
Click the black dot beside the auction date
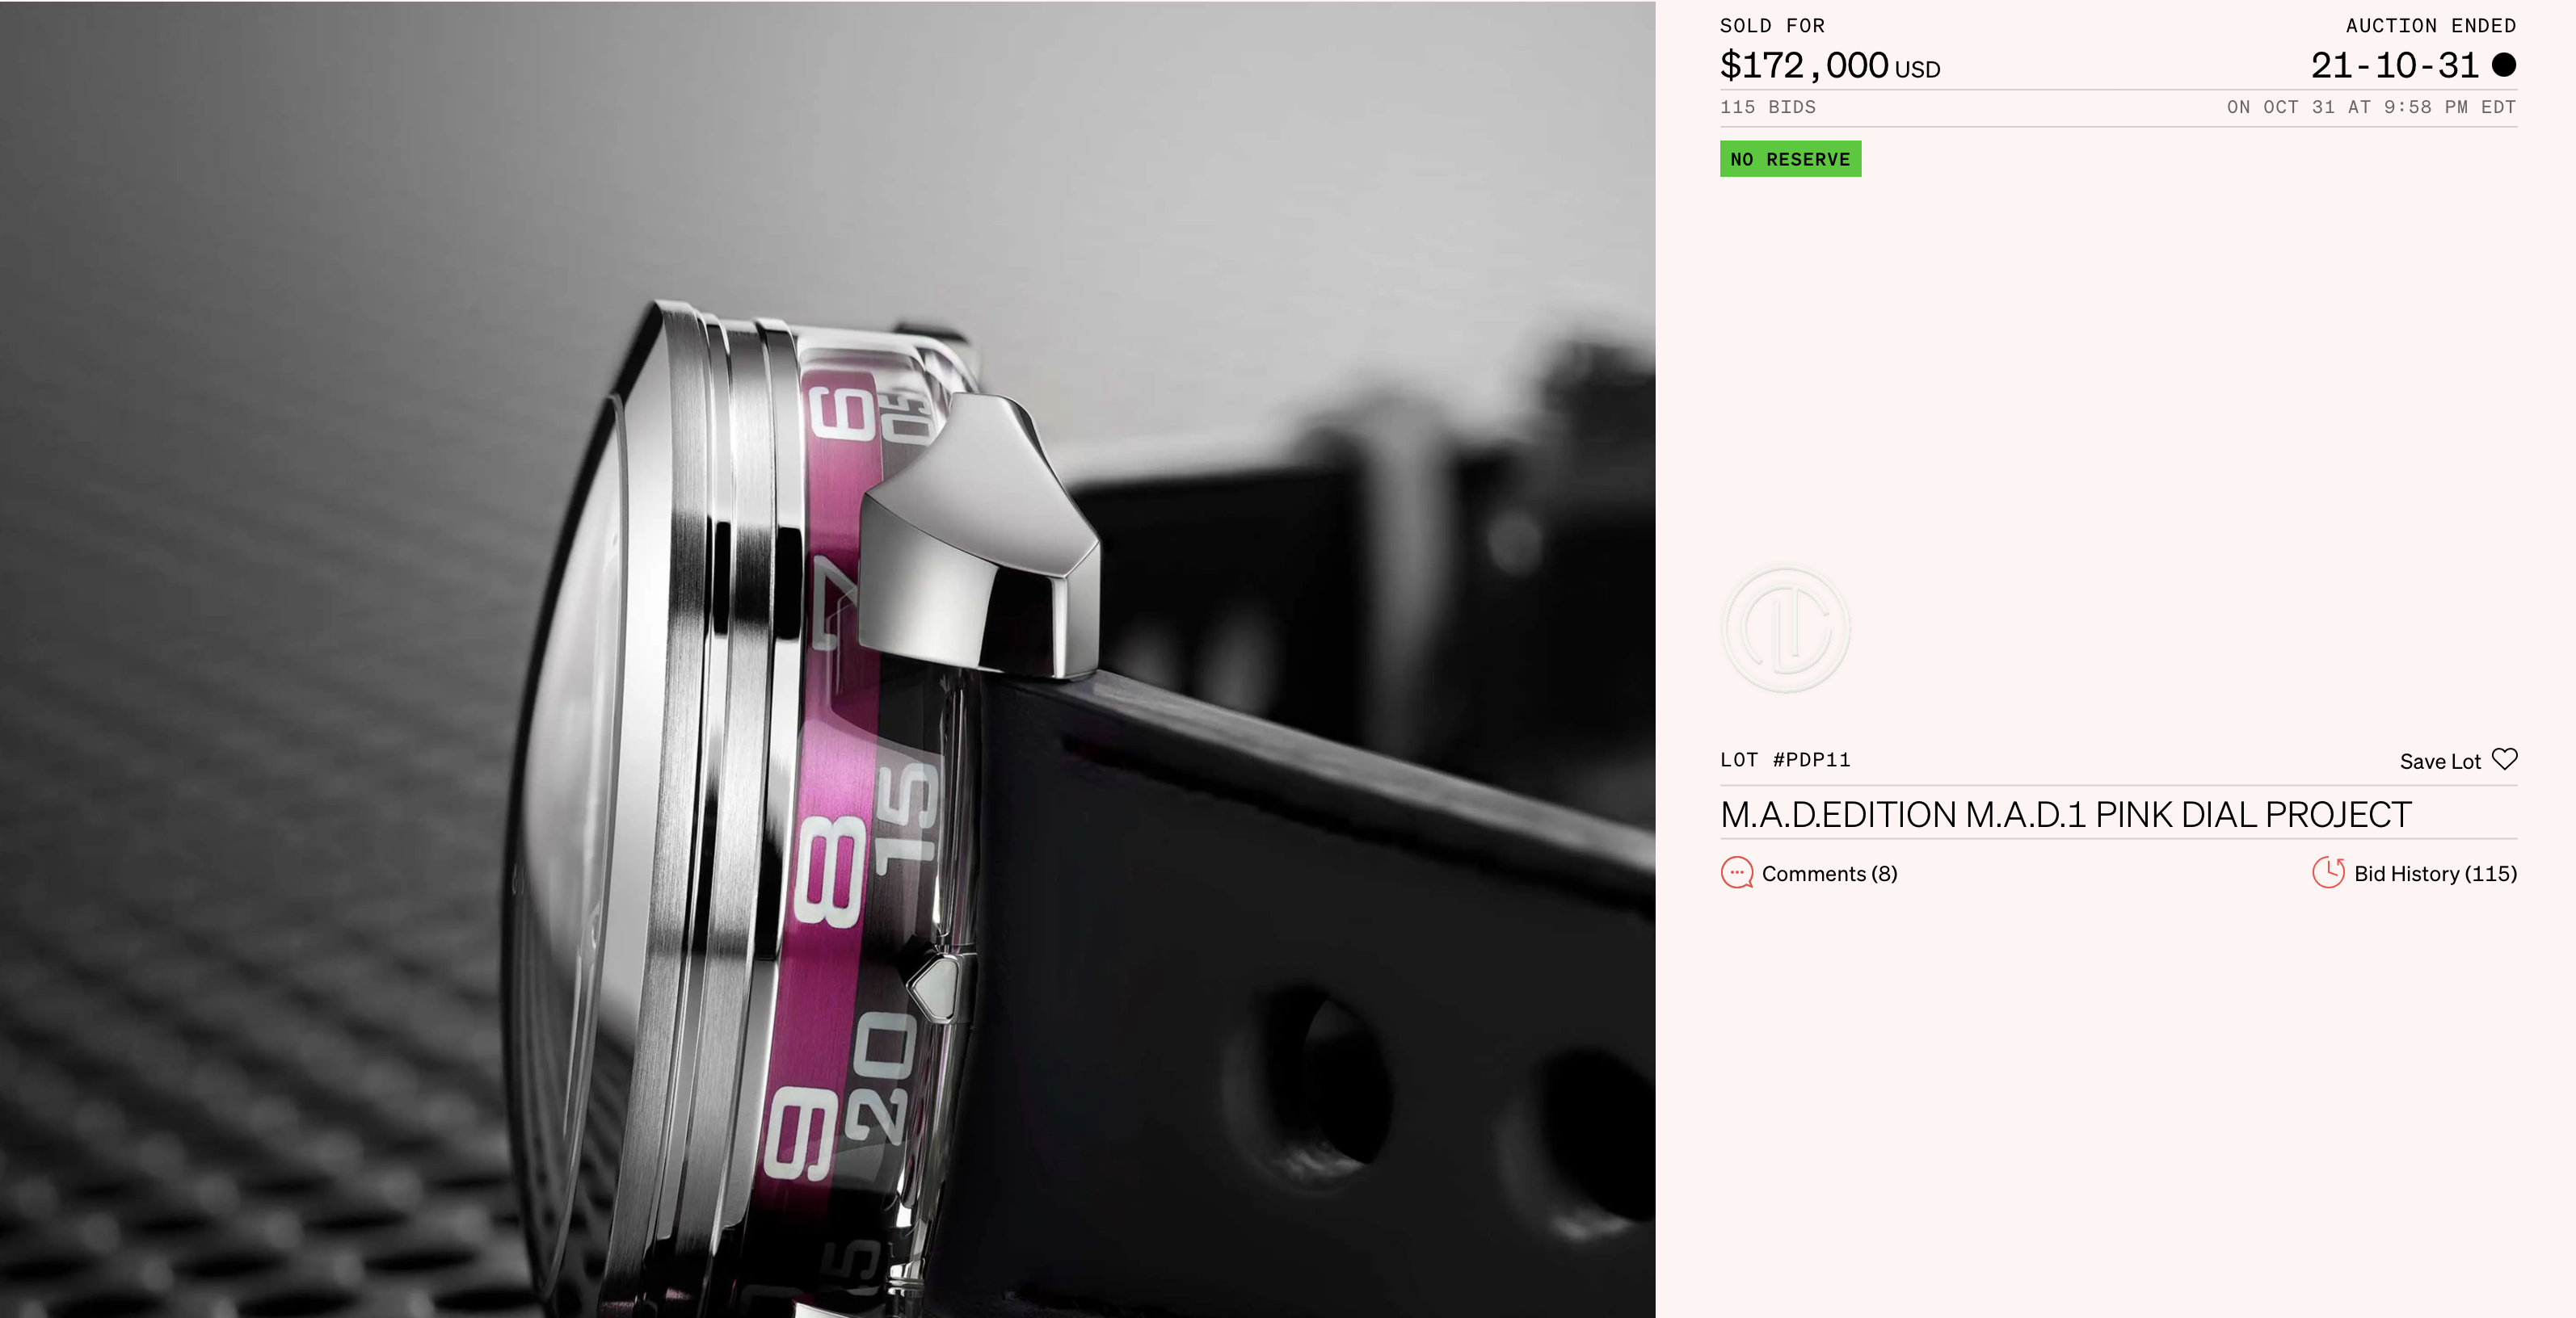click(2504, 65)
